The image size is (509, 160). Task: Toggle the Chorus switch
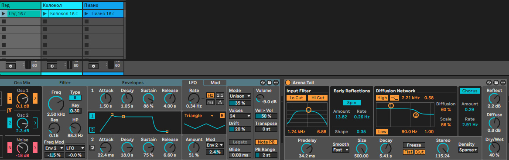(470, 91)
